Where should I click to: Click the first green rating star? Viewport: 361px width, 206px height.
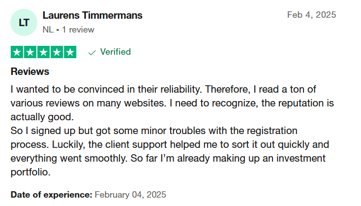[17, 52]
